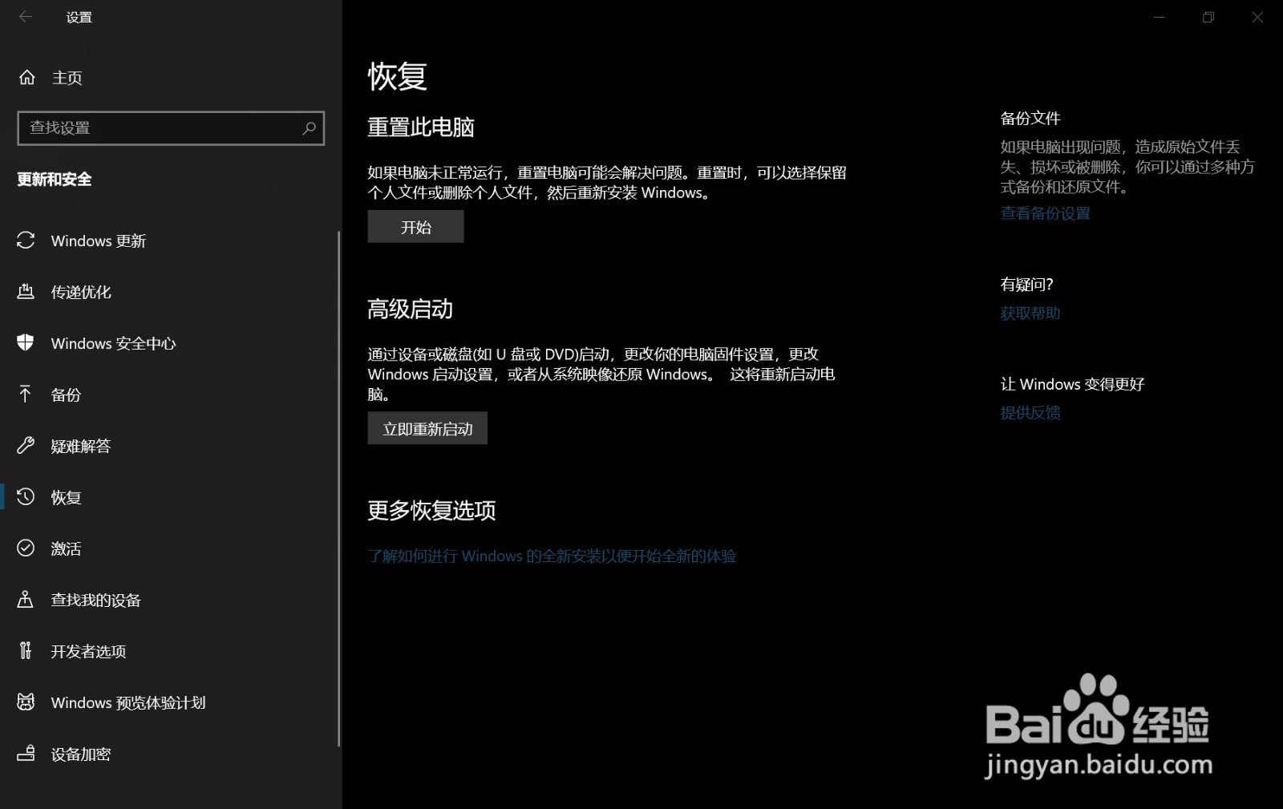Viewport: 1283px width, 809px height.
Task: Click the Windows 更新 sync icon
Action: (26, 241)
